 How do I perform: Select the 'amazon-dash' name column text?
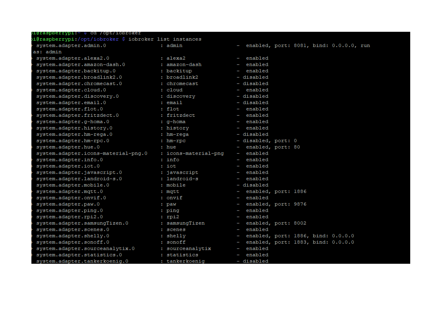click(x=184, y=64)
